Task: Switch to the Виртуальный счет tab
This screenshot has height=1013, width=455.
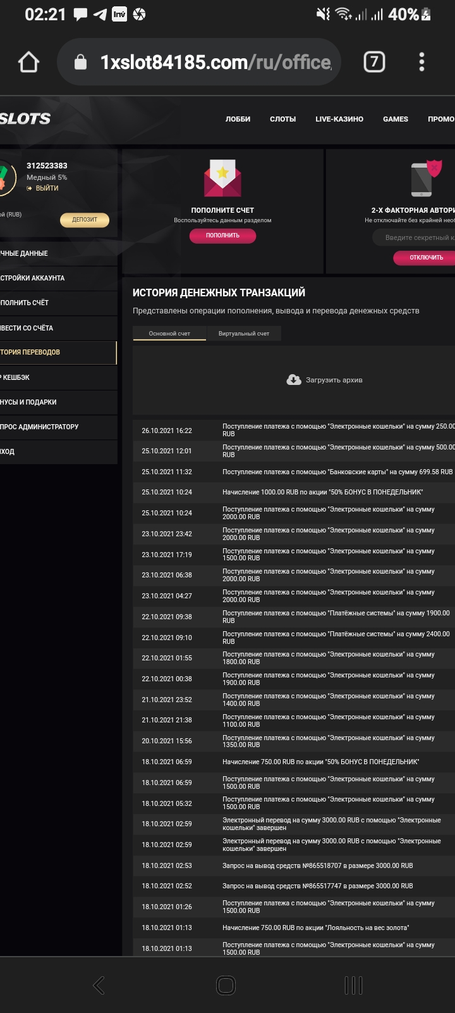Action: (x=244, y=334)
